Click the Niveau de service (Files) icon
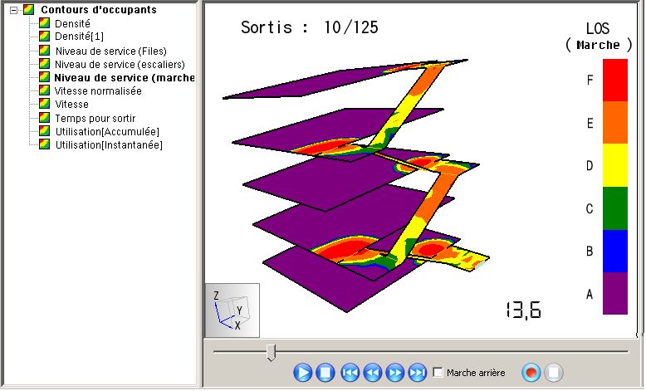 pos(45,51)
